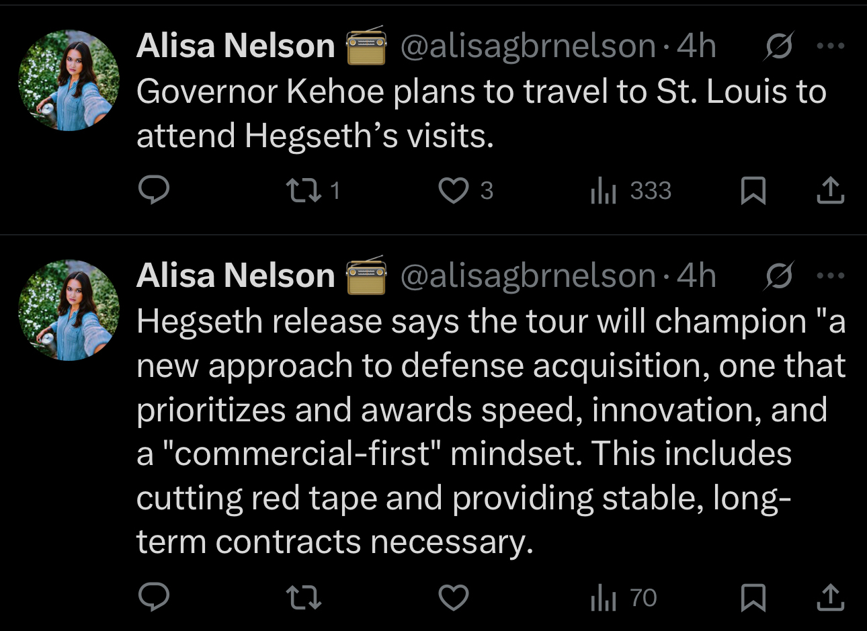Image resolution: width=867 pixels, height=631 pixels.
Task: Like the Hegseth release tweet
Action: [x=454, y=597]
